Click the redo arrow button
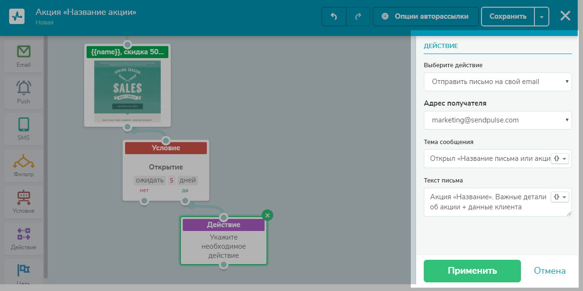The width and height of the screenshot is (583, 291). (x=358, y=16)
